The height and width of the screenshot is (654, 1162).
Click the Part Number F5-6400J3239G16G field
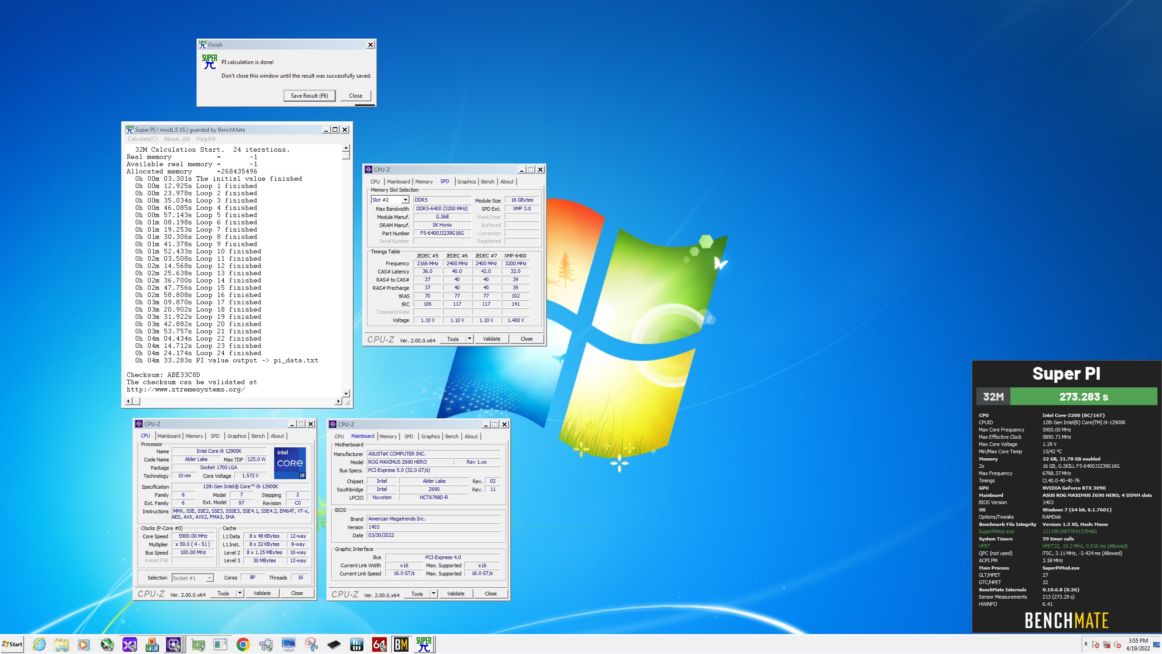pos(442,233)
